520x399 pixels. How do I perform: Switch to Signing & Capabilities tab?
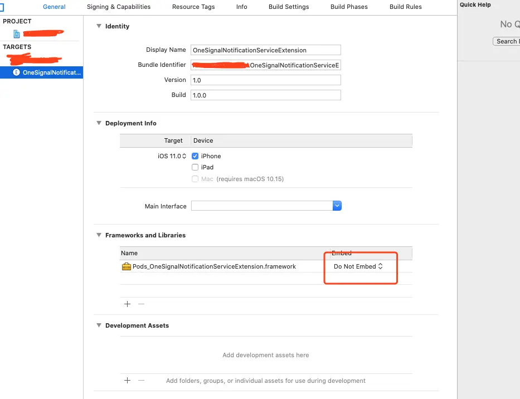(118, 7)
